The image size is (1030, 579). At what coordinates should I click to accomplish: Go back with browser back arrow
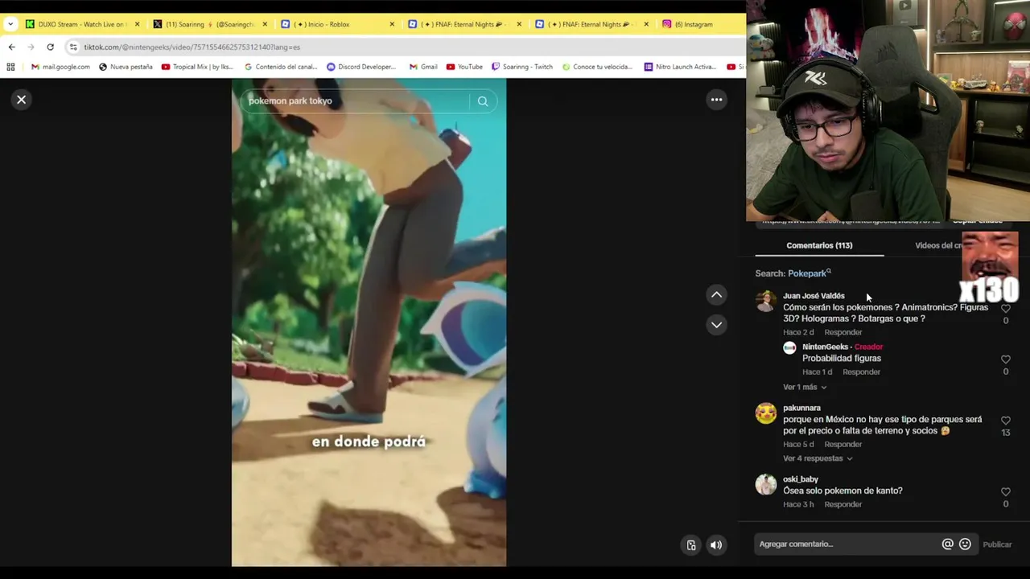coord(11,47)
